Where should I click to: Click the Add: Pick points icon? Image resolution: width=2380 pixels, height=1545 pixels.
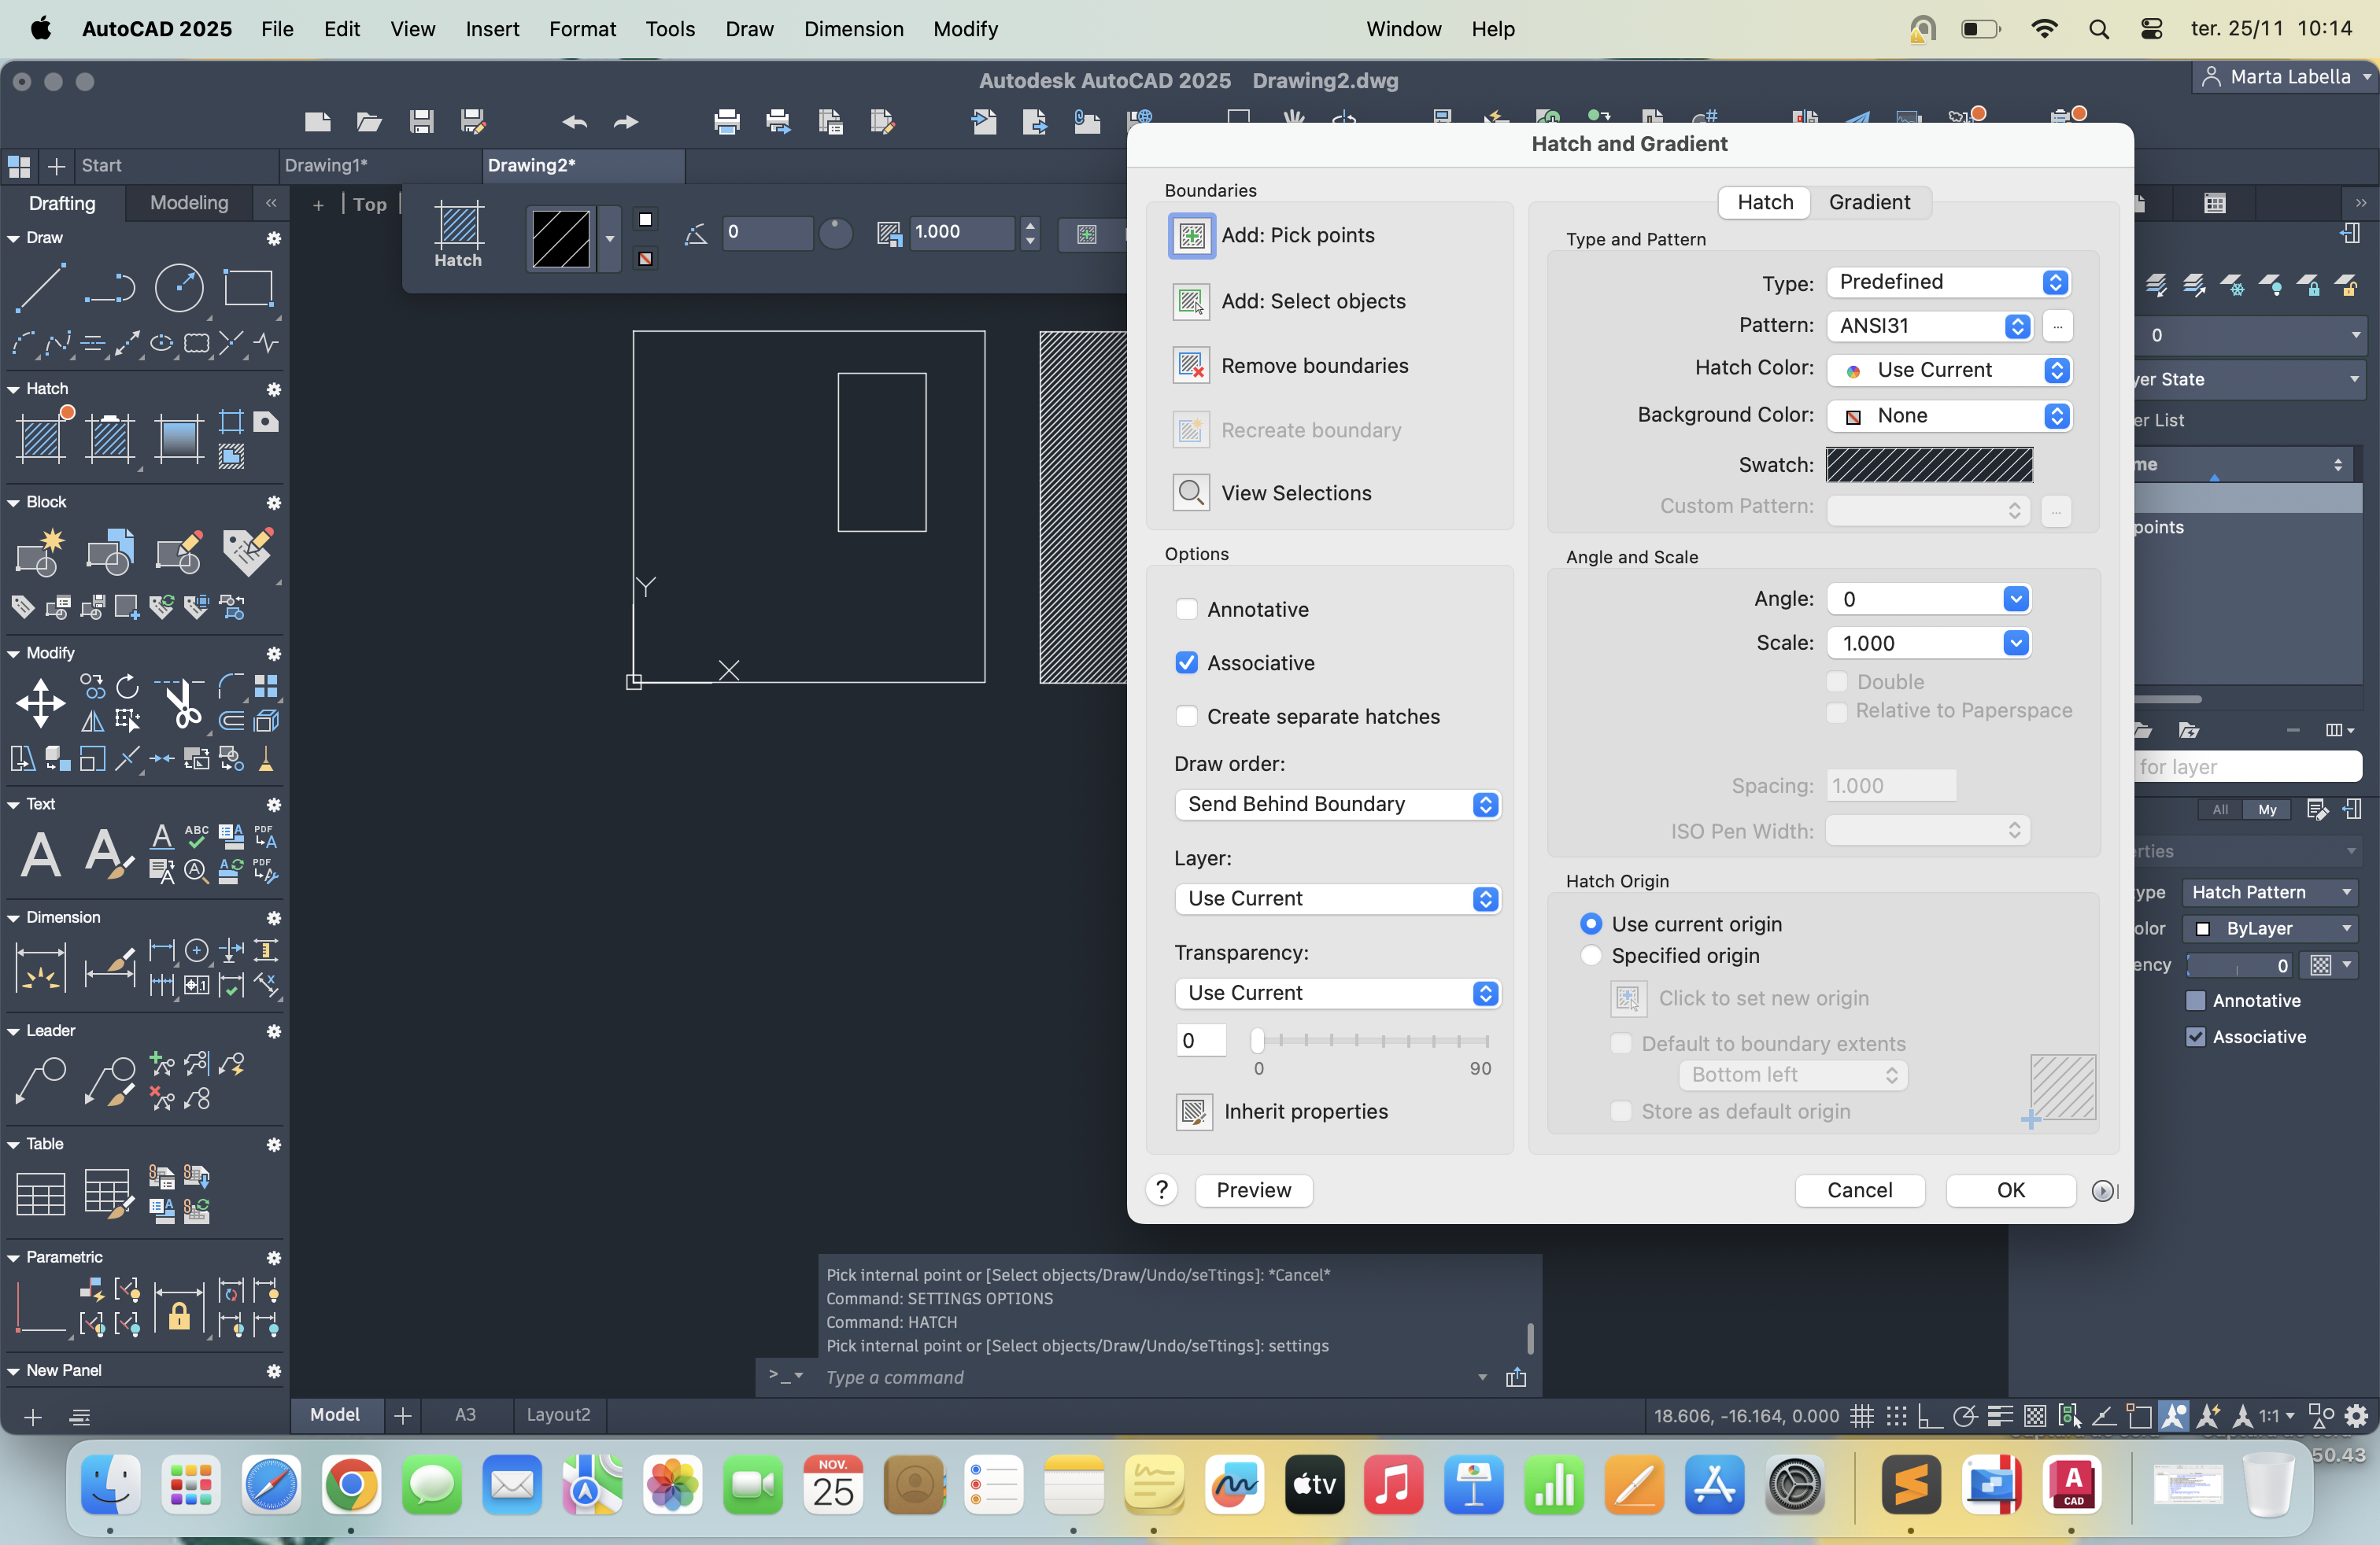coord(1191,236)
